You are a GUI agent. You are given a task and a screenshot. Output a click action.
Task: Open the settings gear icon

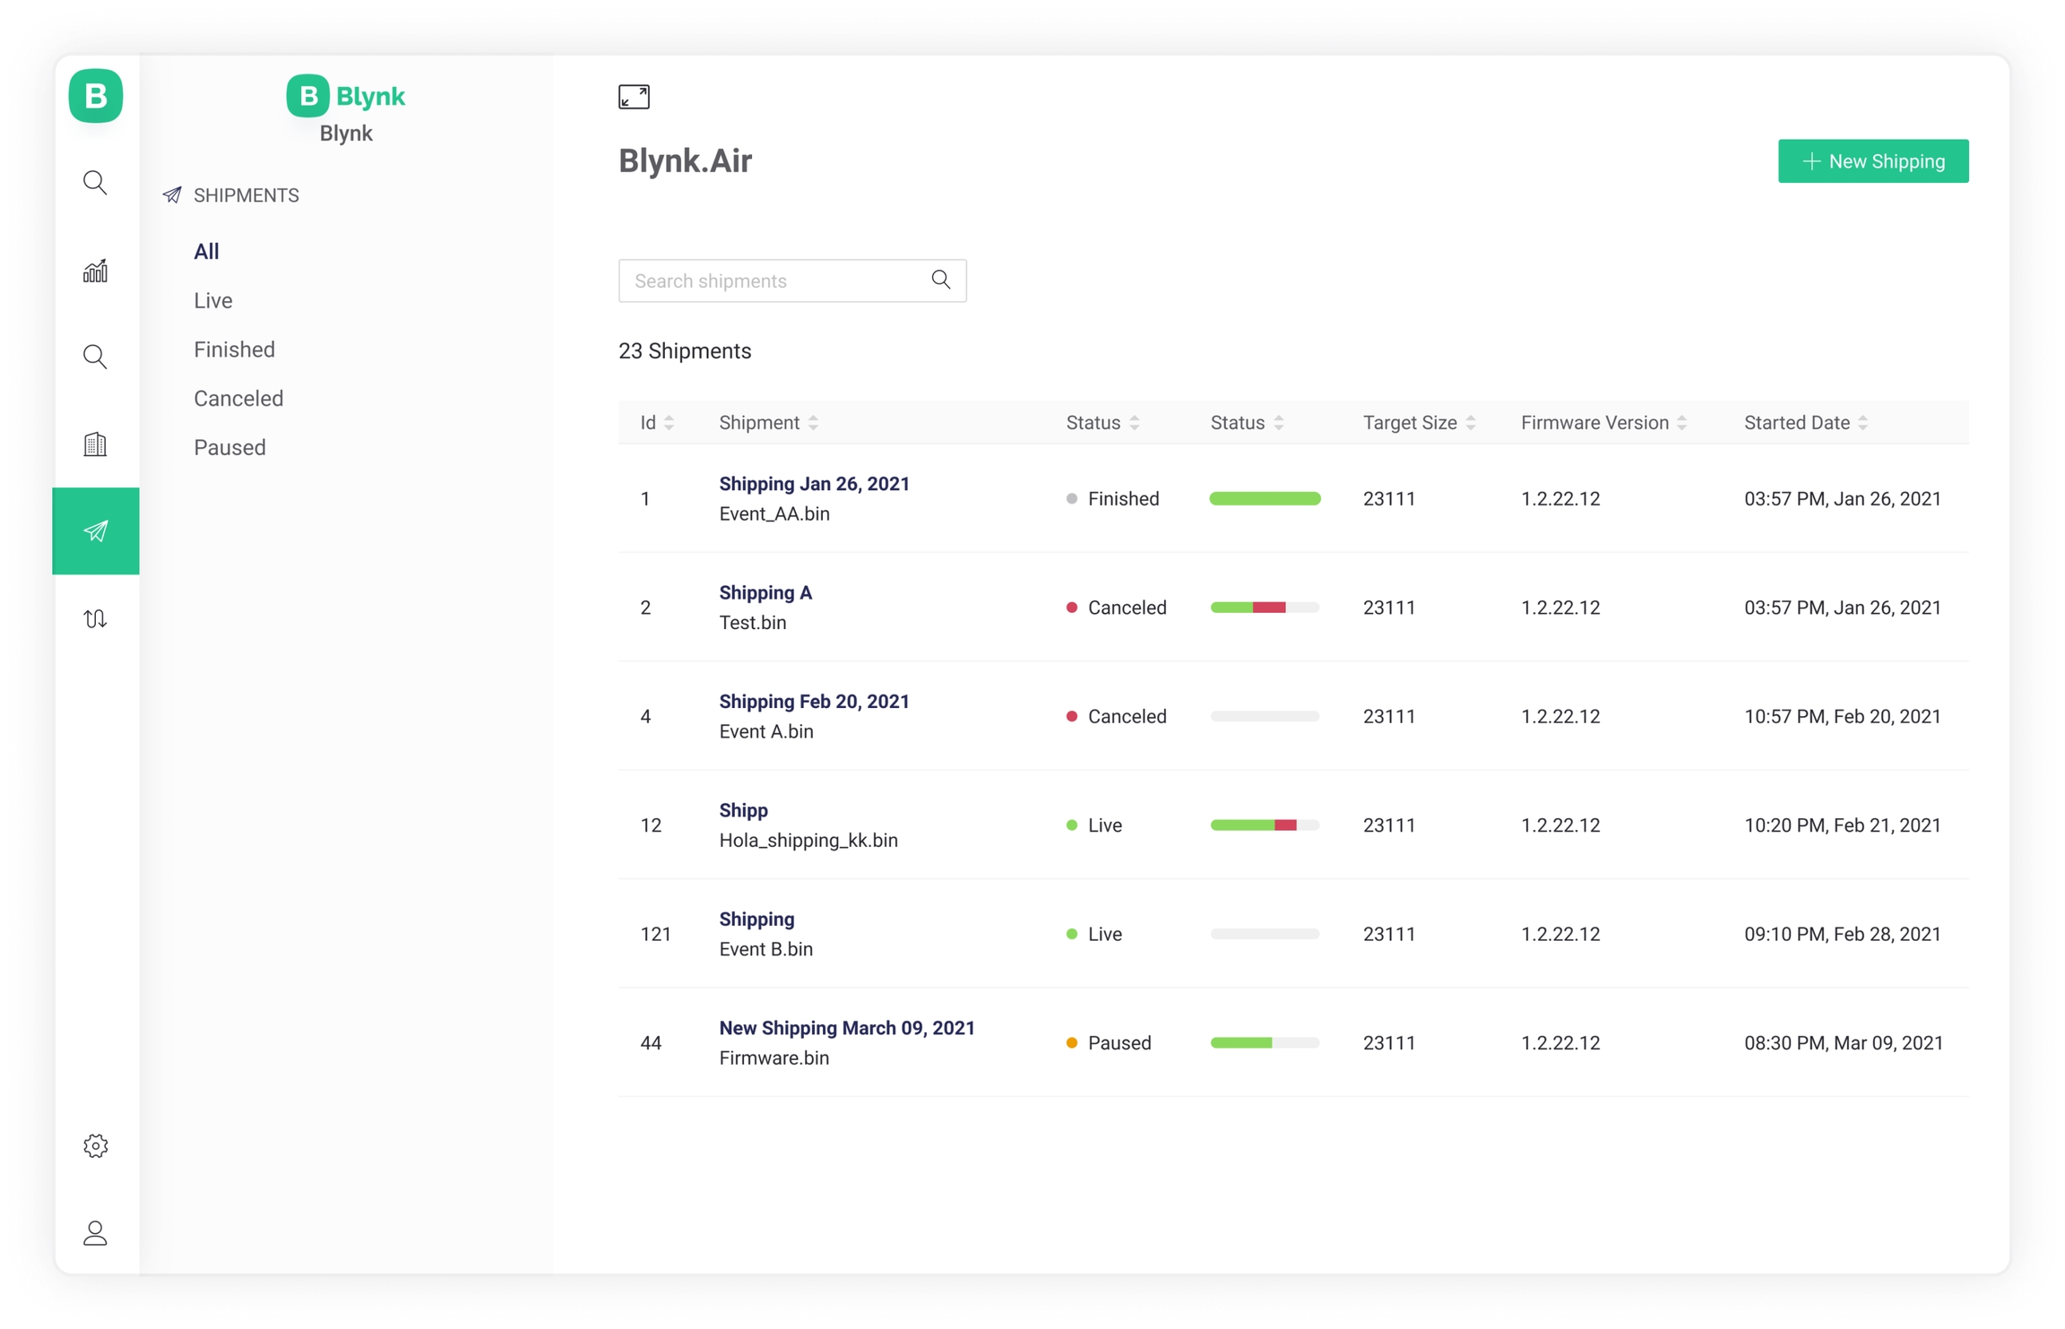point(95,1145)
